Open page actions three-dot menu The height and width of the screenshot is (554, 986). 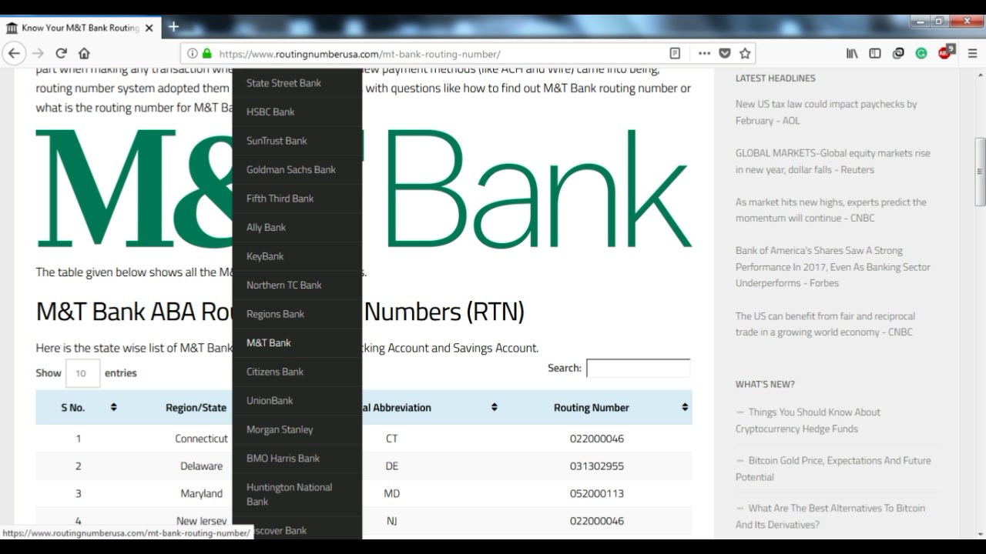[x=704, y=54]
